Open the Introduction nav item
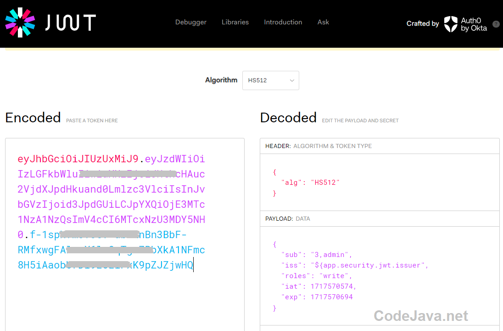This screenshot has width=503, height=331. (283, 22)
